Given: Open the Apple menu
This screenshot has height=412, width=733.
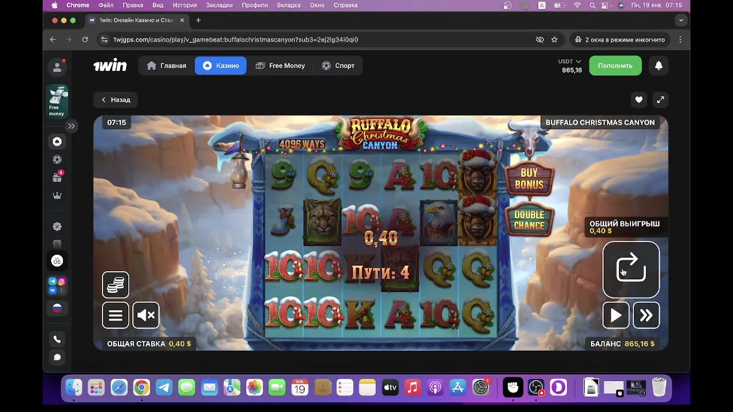Looking at the screenshot, I should (54, 5).
